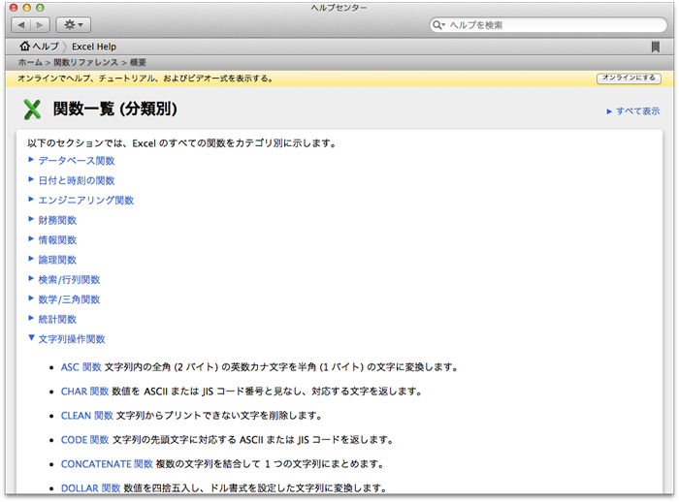Click すべて表示 to show all sections

[633, 111]
